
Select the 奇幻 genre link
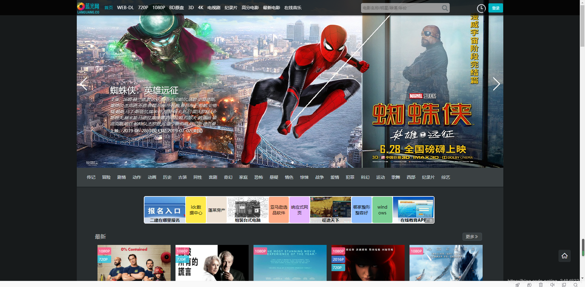click(x=228, y=177)
